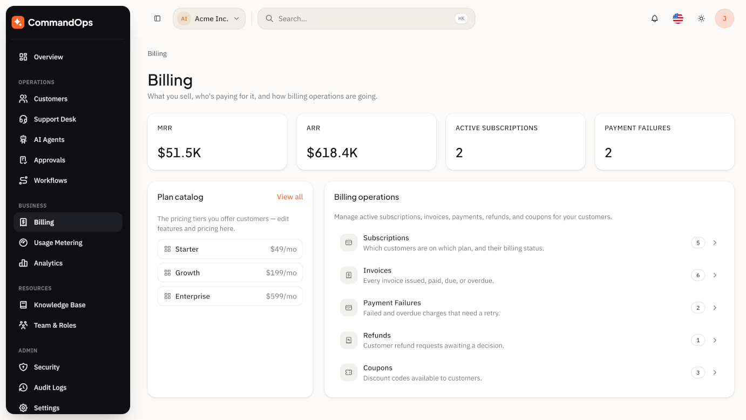746x420 pixels.
Task: Click the Approvals document icon
Action: click(23, 160)
